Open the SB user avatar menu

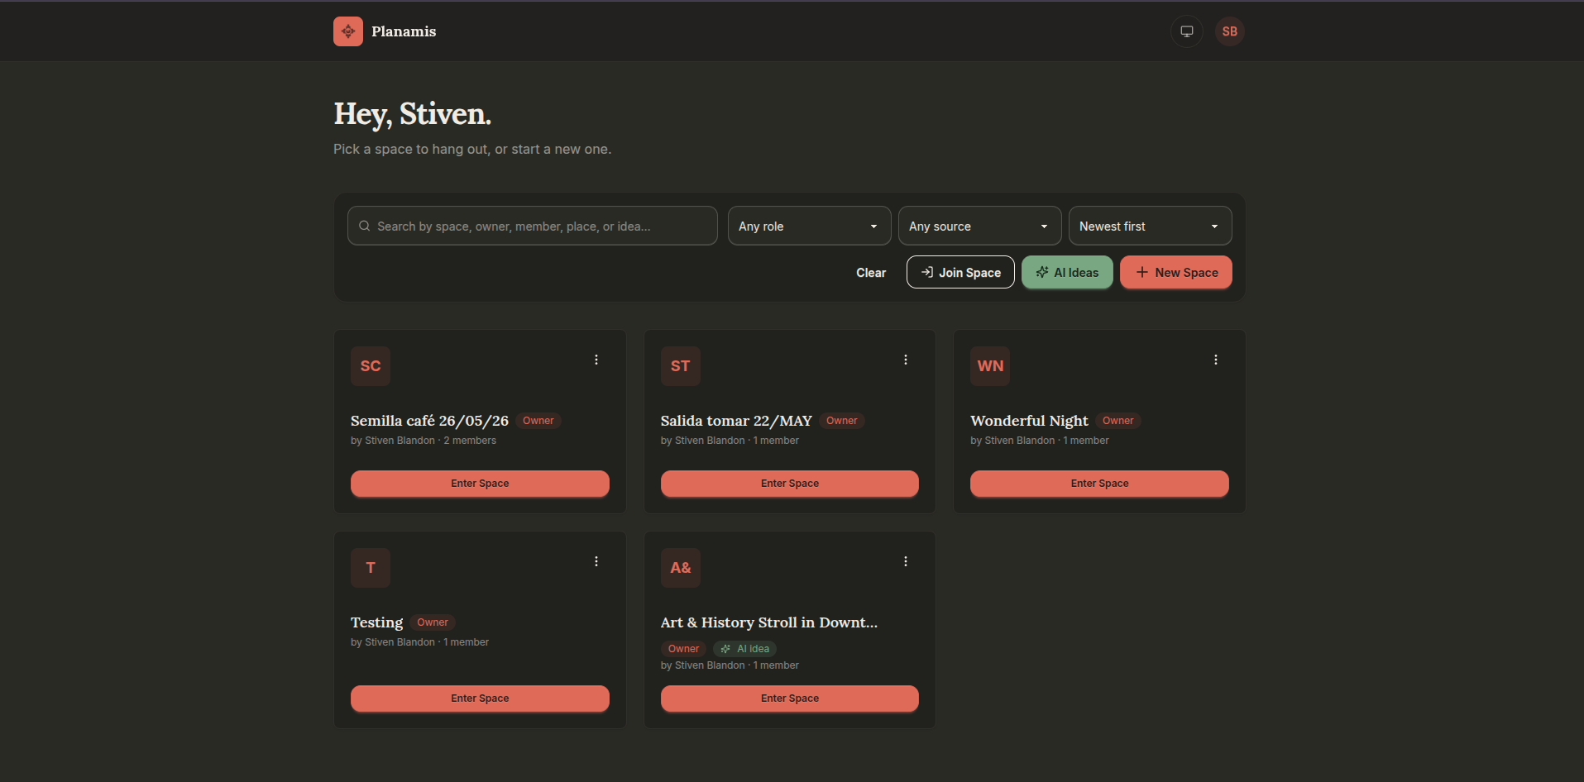pyautogui.click(x=1229, y=31)
